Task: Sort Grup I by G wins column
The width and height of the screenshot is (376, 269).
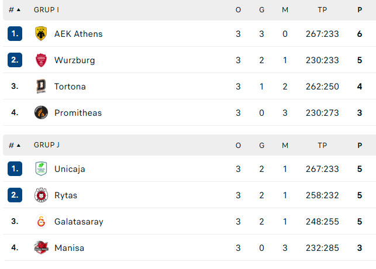Action: [x=261, y=10]
